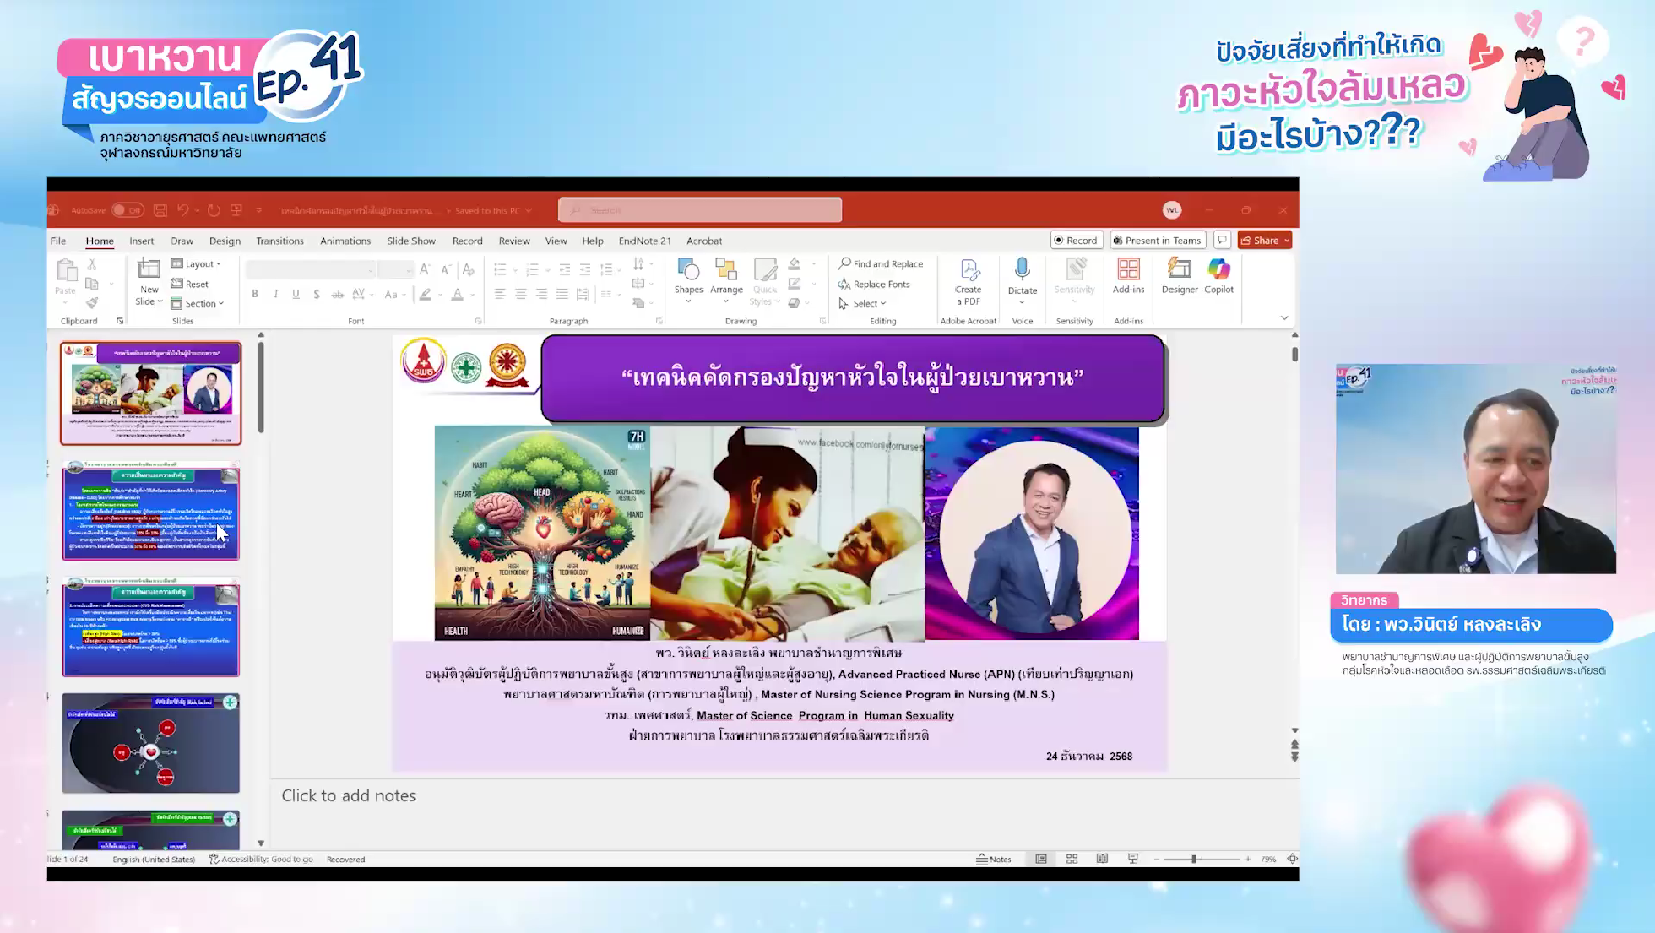
Task: Switch to the Slide Show tab
Action: (x=411, y=241)
